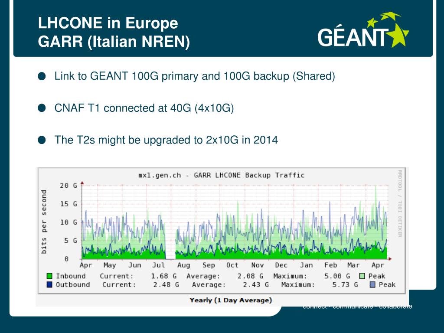Click the 'Aug' x-axis label

183,265
